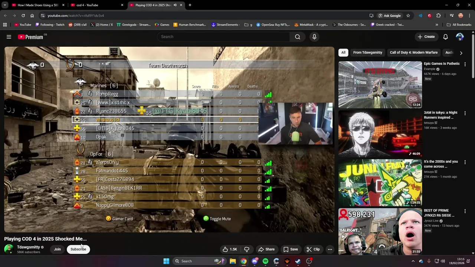Select the 'All' filter chip
The image size is (475, 267).
point(343,53)
